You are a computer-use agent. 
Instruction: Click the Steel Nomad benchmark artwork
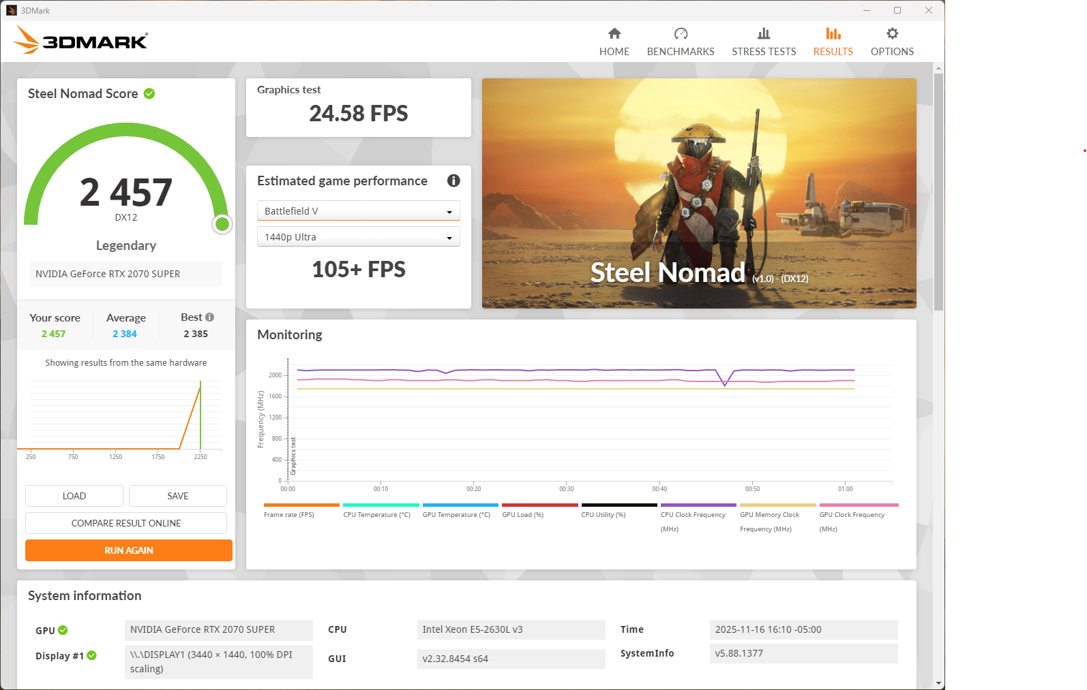(x=699, y=193)
